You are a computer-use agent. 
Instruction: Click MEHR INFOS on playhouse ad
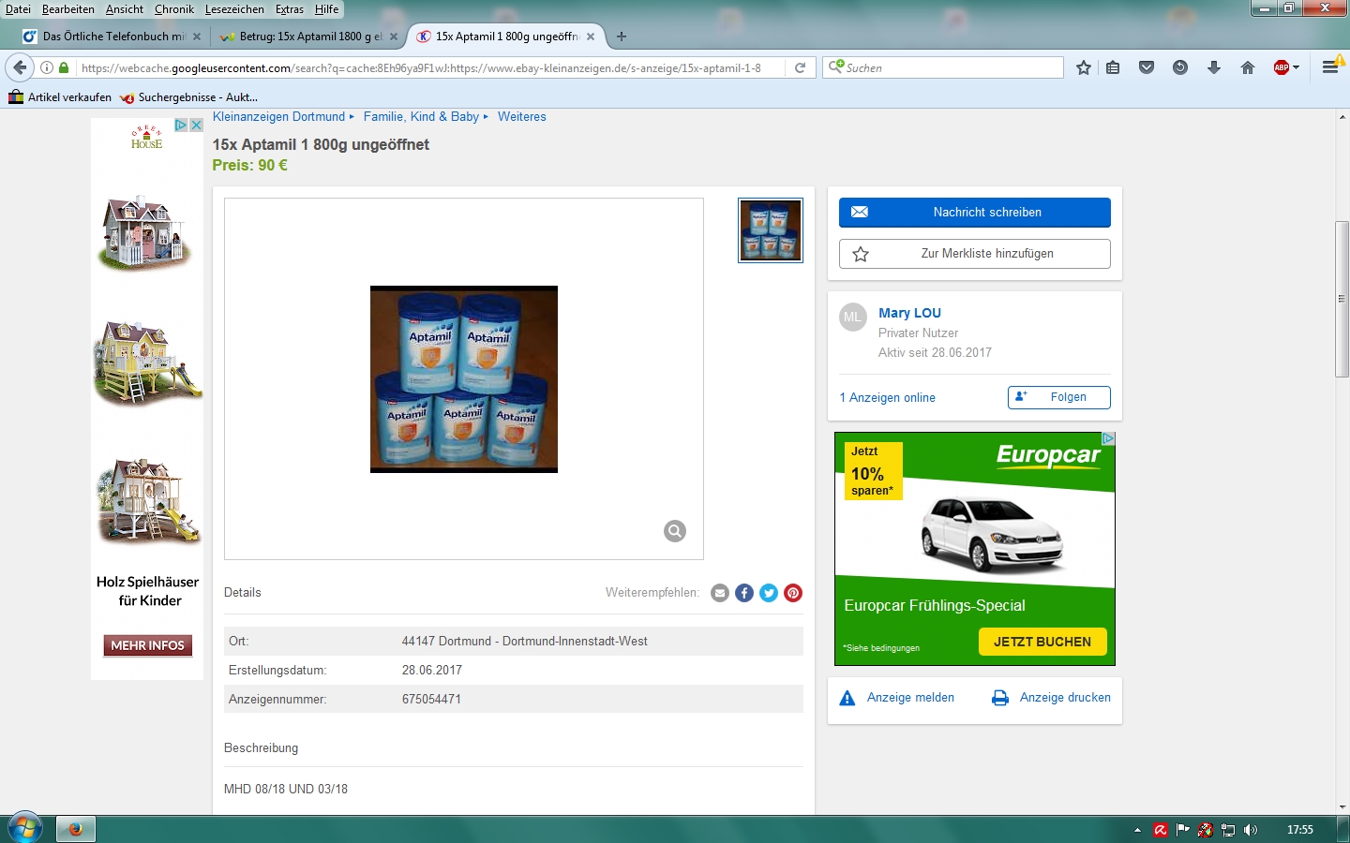(148, 645)
